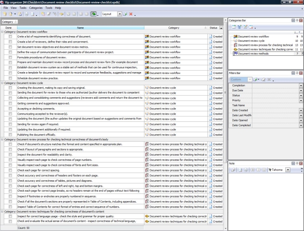This screenshot has width=304, height=231.
Task: Mark 'Check each page for correct spacing' done
Action: point(10,170)
